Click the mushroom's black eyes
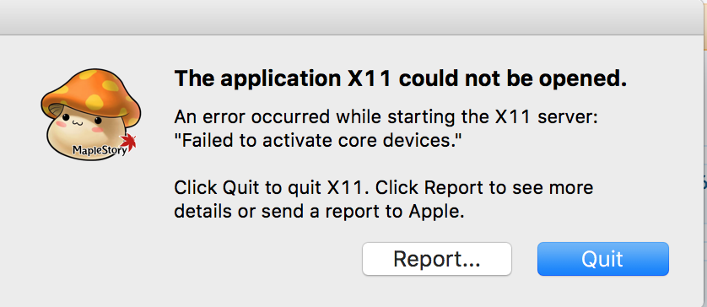This screenshot has width=707, height=307. (82, 119)
